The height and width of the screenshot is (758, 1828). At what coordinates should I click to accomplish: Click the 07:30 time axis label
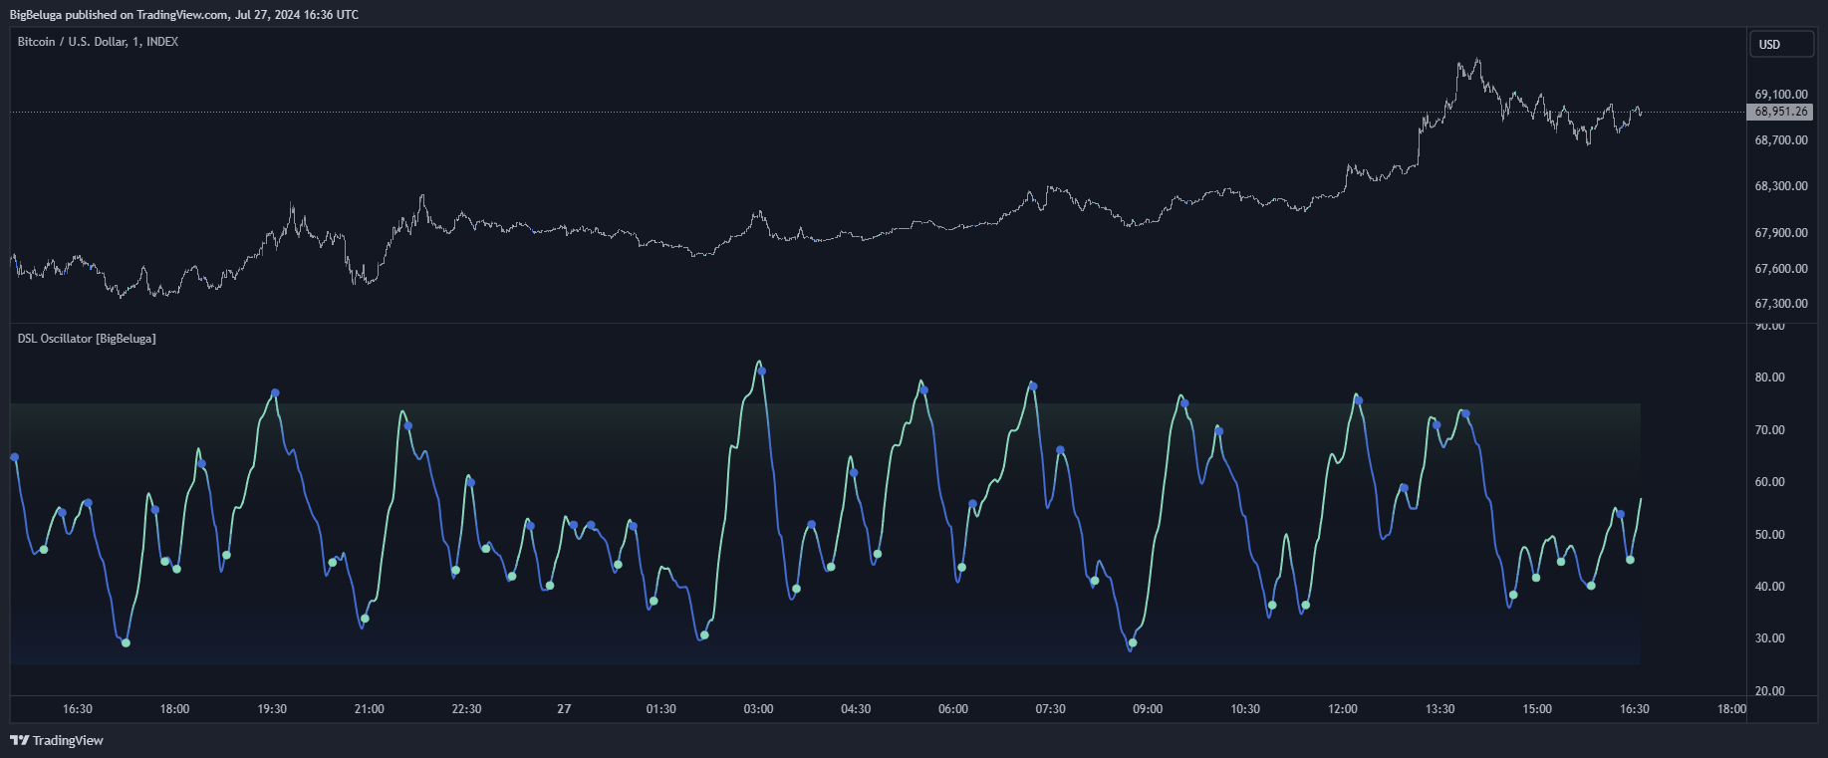[1051, 709]
